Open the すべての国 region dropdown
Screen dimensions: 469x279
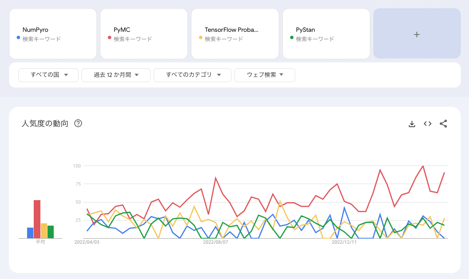point(49,75)
